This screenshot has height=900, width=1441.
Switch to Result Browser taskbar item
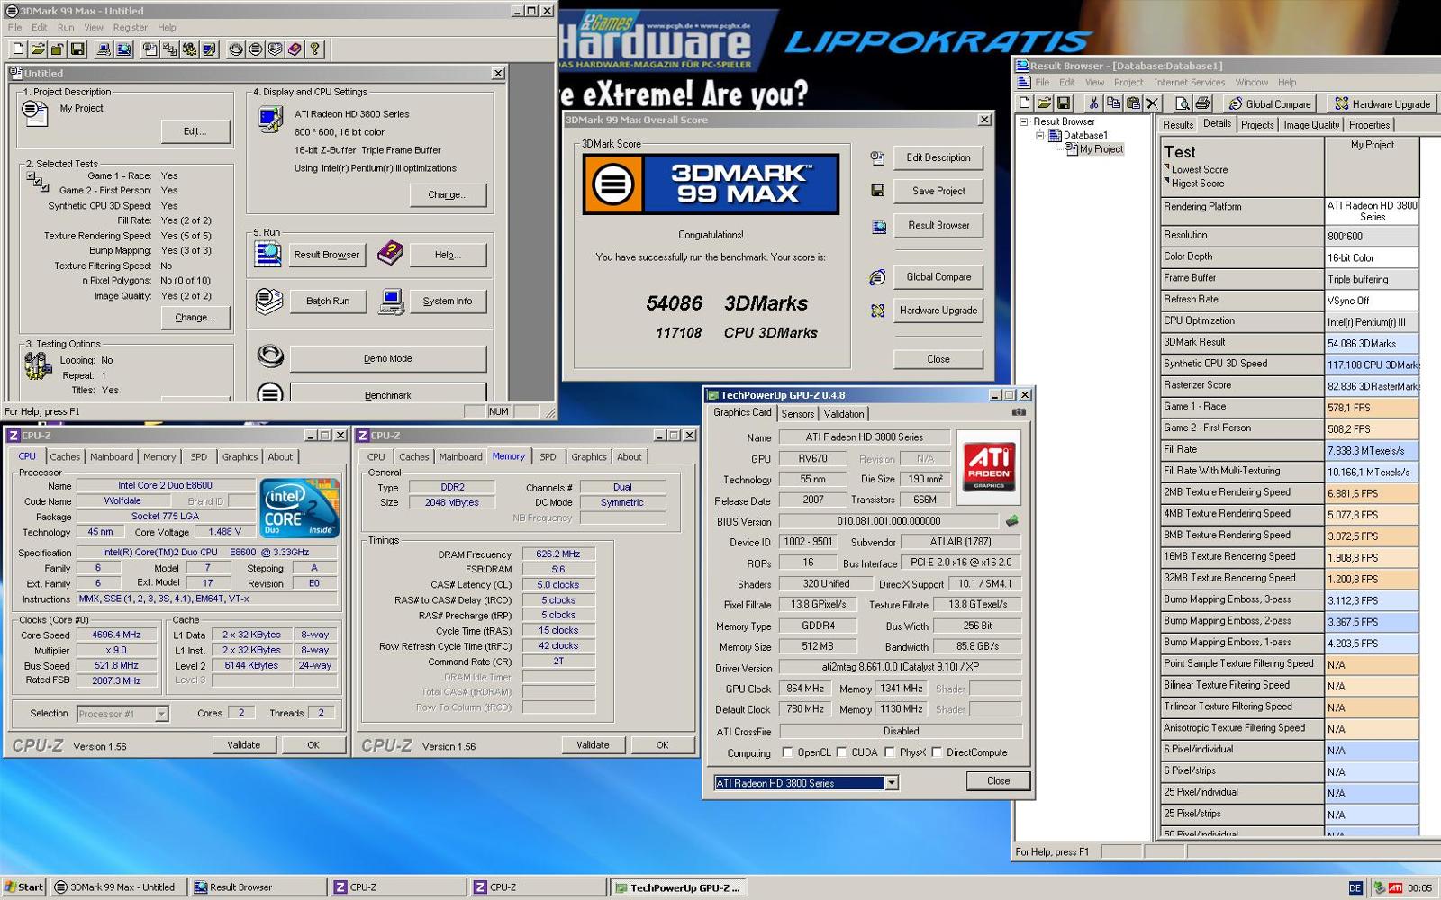tap(258, 887)
